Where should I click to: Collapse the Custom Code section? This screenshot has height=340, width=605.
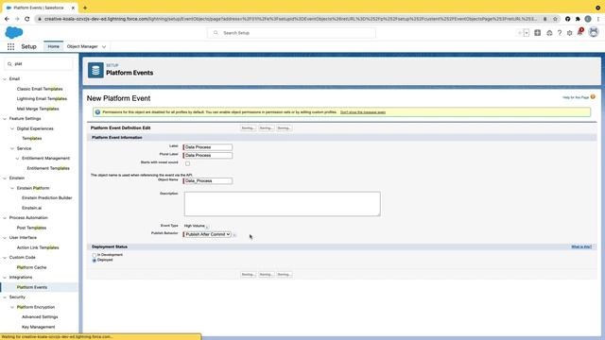point(5,258)
